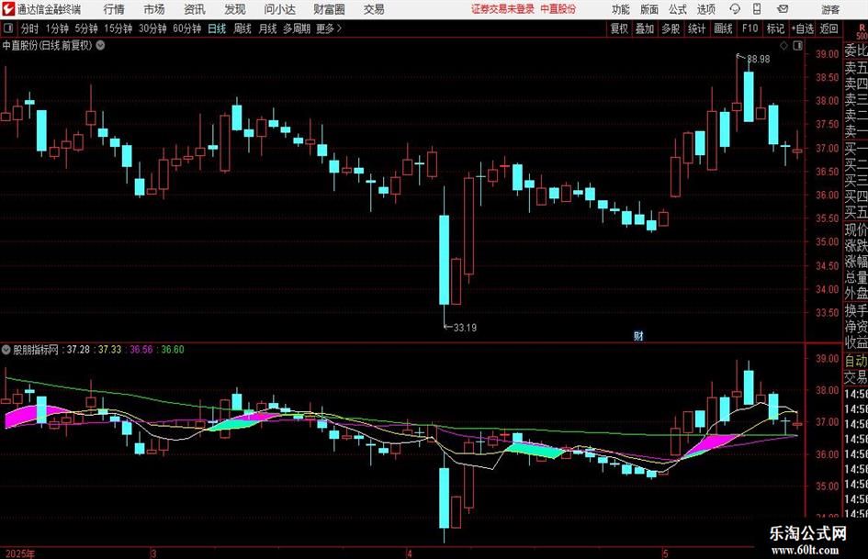Click the 游客 guest account label
This screenshot has height=559, width=868.
(x=830, y=9)
